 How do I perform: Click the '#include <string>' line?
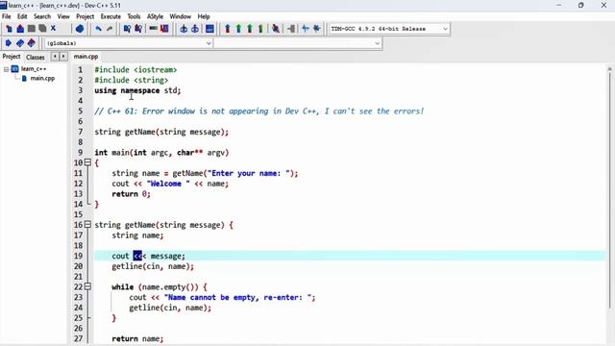132,80
